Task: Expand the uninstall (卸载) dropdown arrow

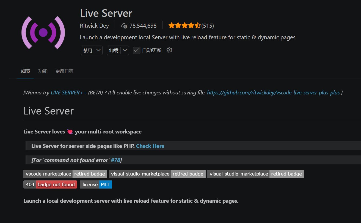Action: (x=125, y=50)
